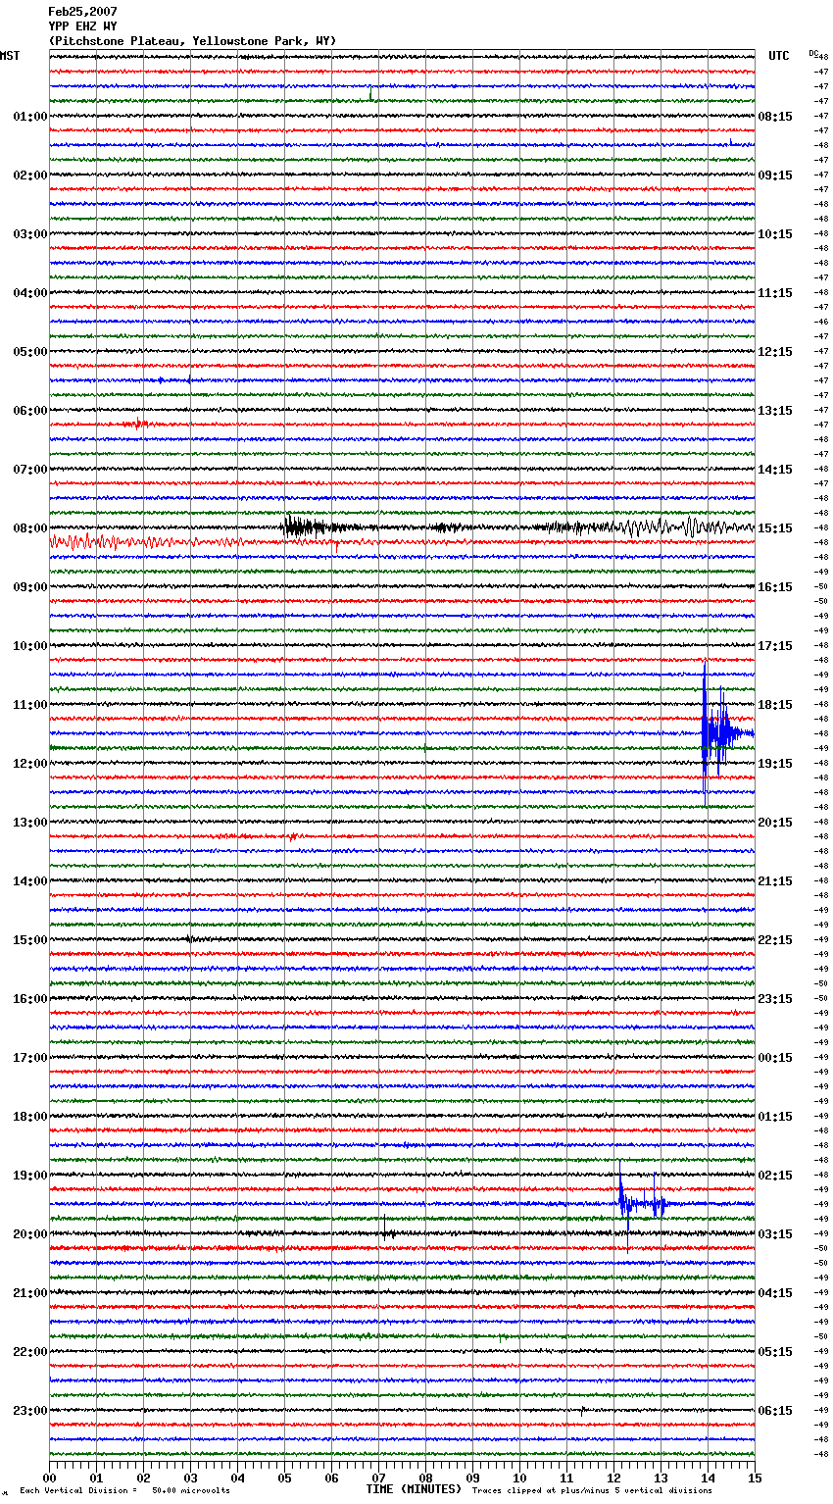Click the 19:15 UTC time label
Viewport: 833px width, 1504px height.
pos(775,764)
